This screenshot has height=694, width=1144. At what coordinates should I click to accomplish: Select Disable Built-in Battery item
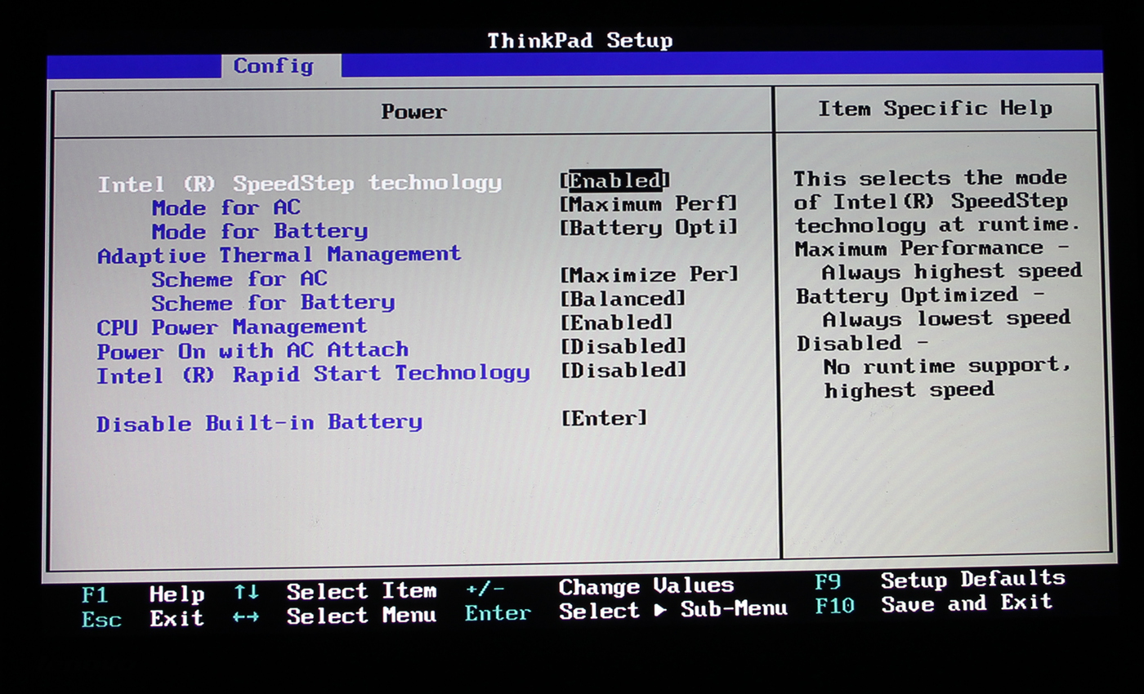(x=260, y=423)
